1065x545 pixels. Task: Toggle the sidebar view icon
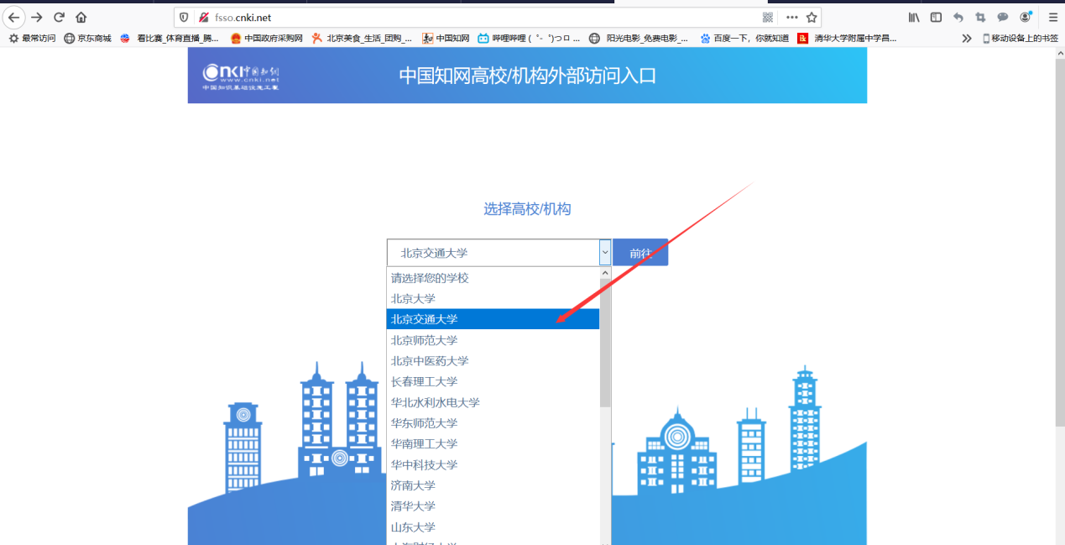936,17
